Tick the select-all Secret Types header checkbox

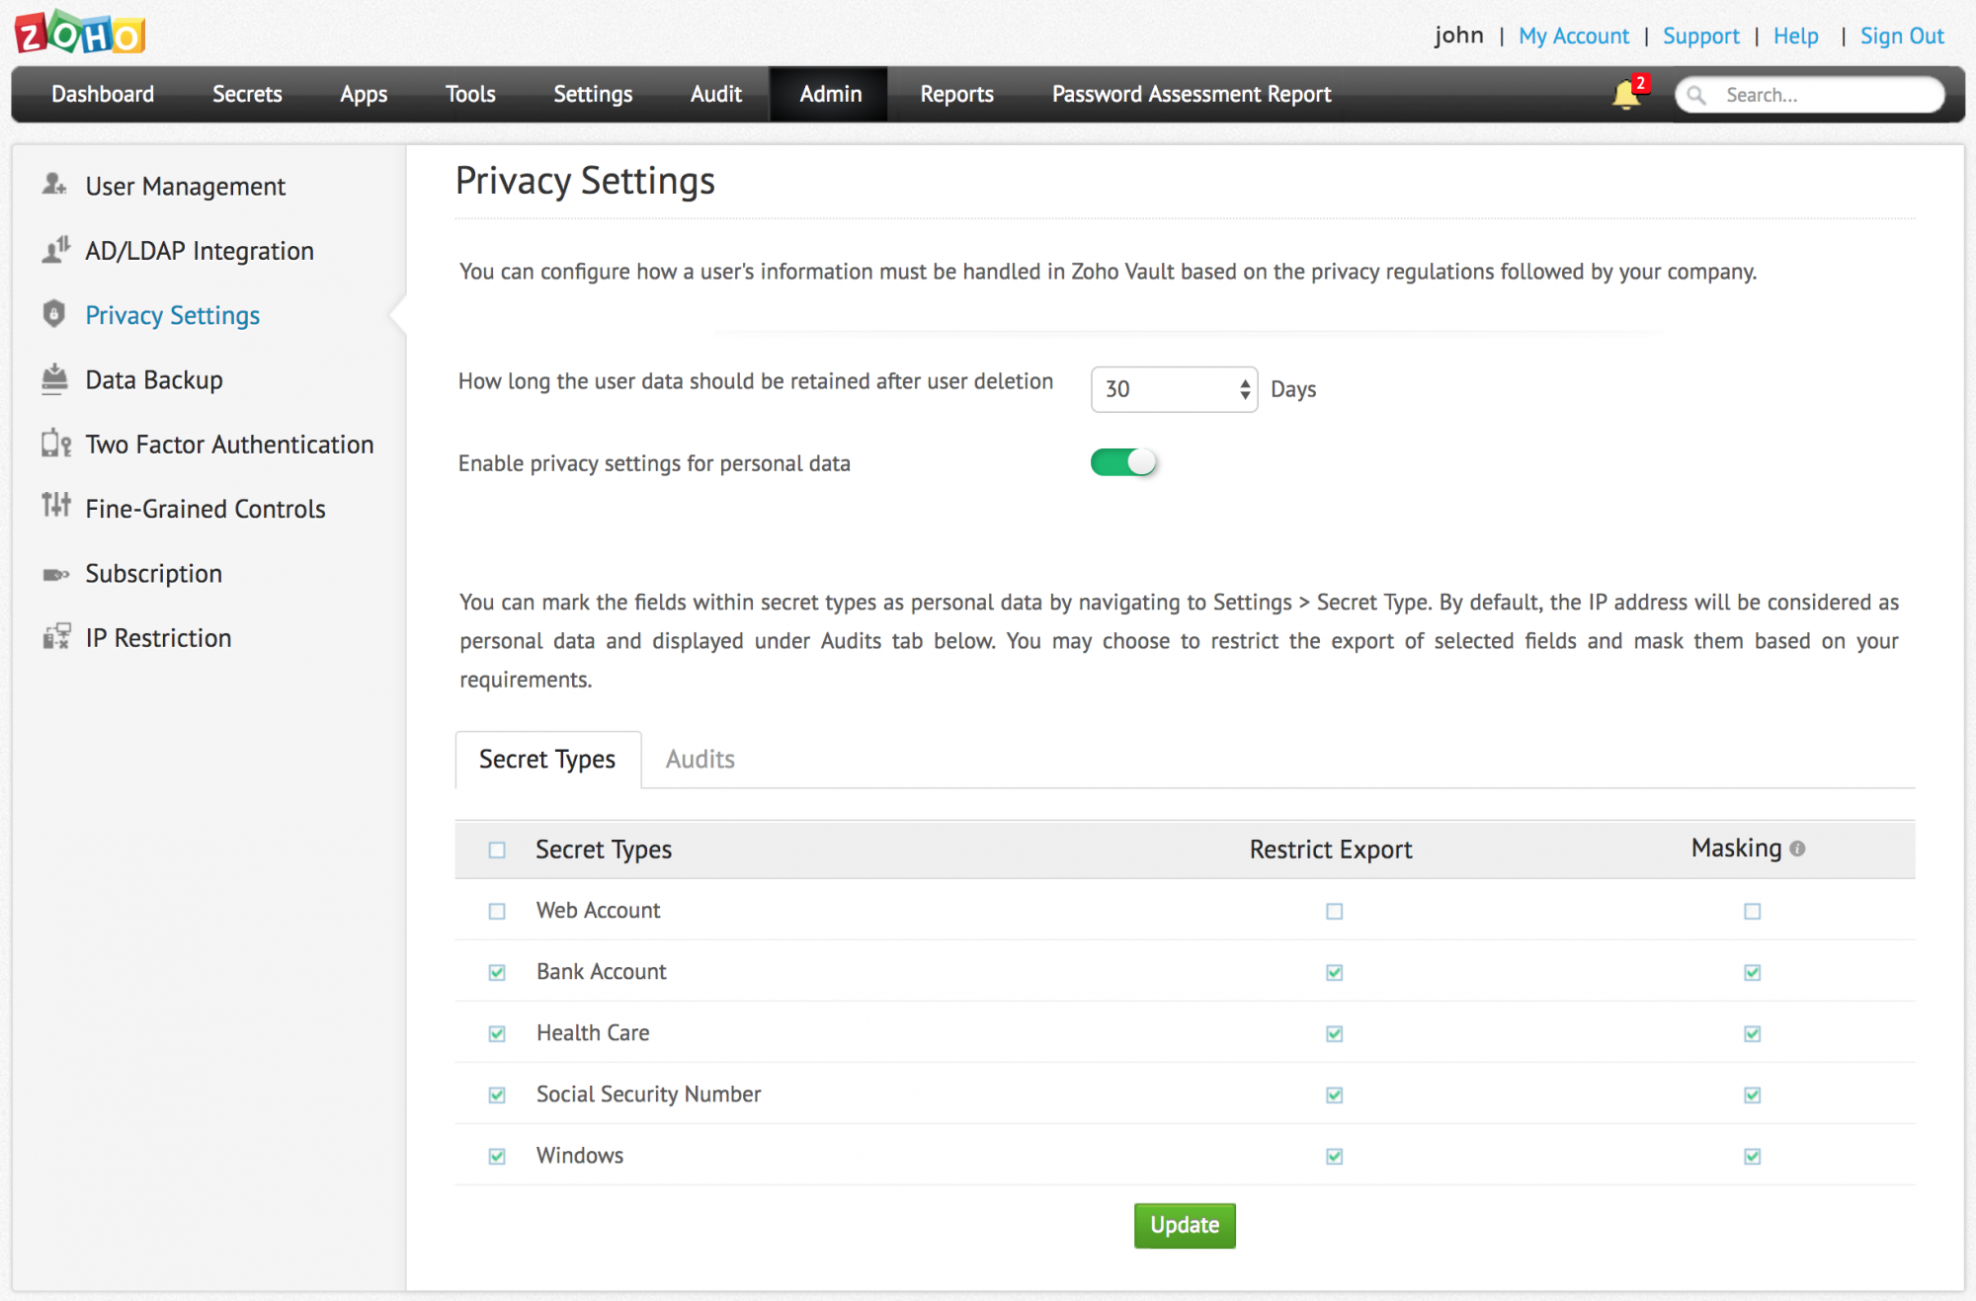(x=497, y=850)
